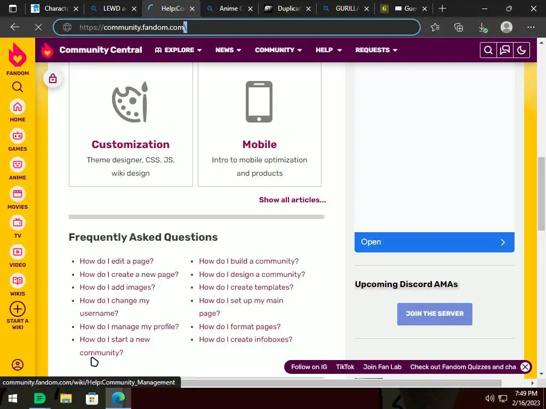Expand the Community dropdown menu

coord(278,50)
